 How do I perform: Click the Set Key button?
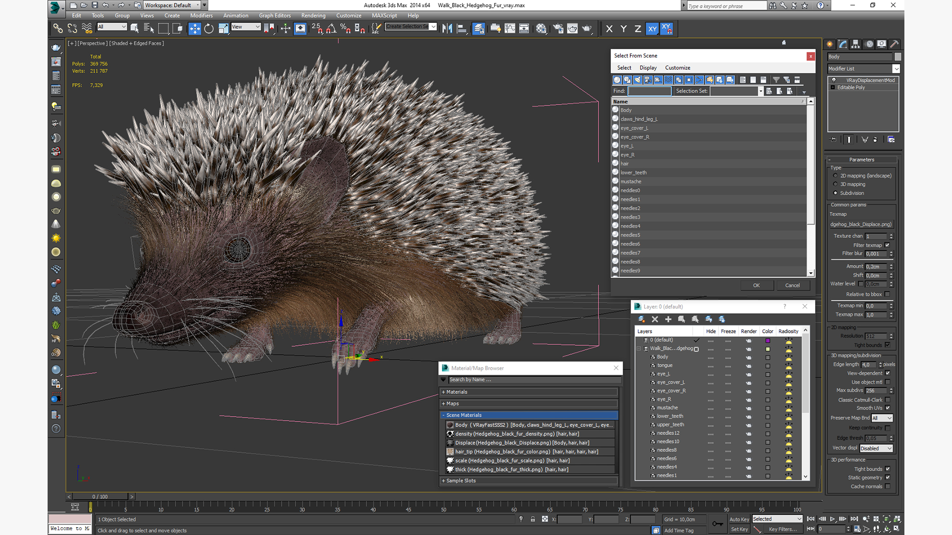coord(739,529)
